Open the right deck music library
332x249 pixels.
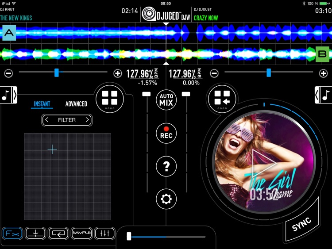click(x=323, y=95)
